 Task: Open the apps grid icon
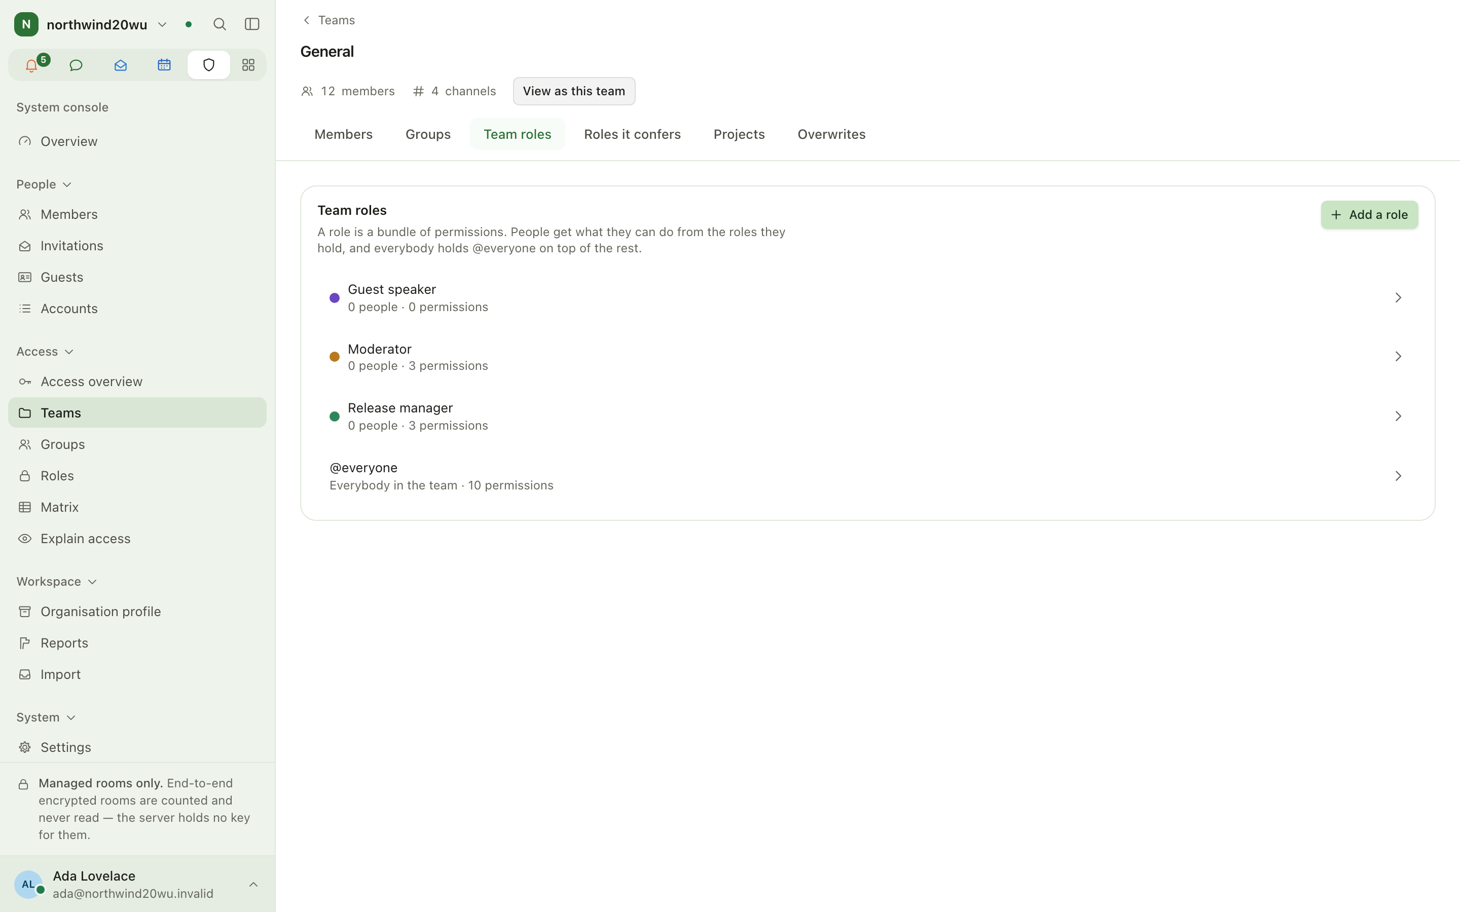tap(248, 65)
